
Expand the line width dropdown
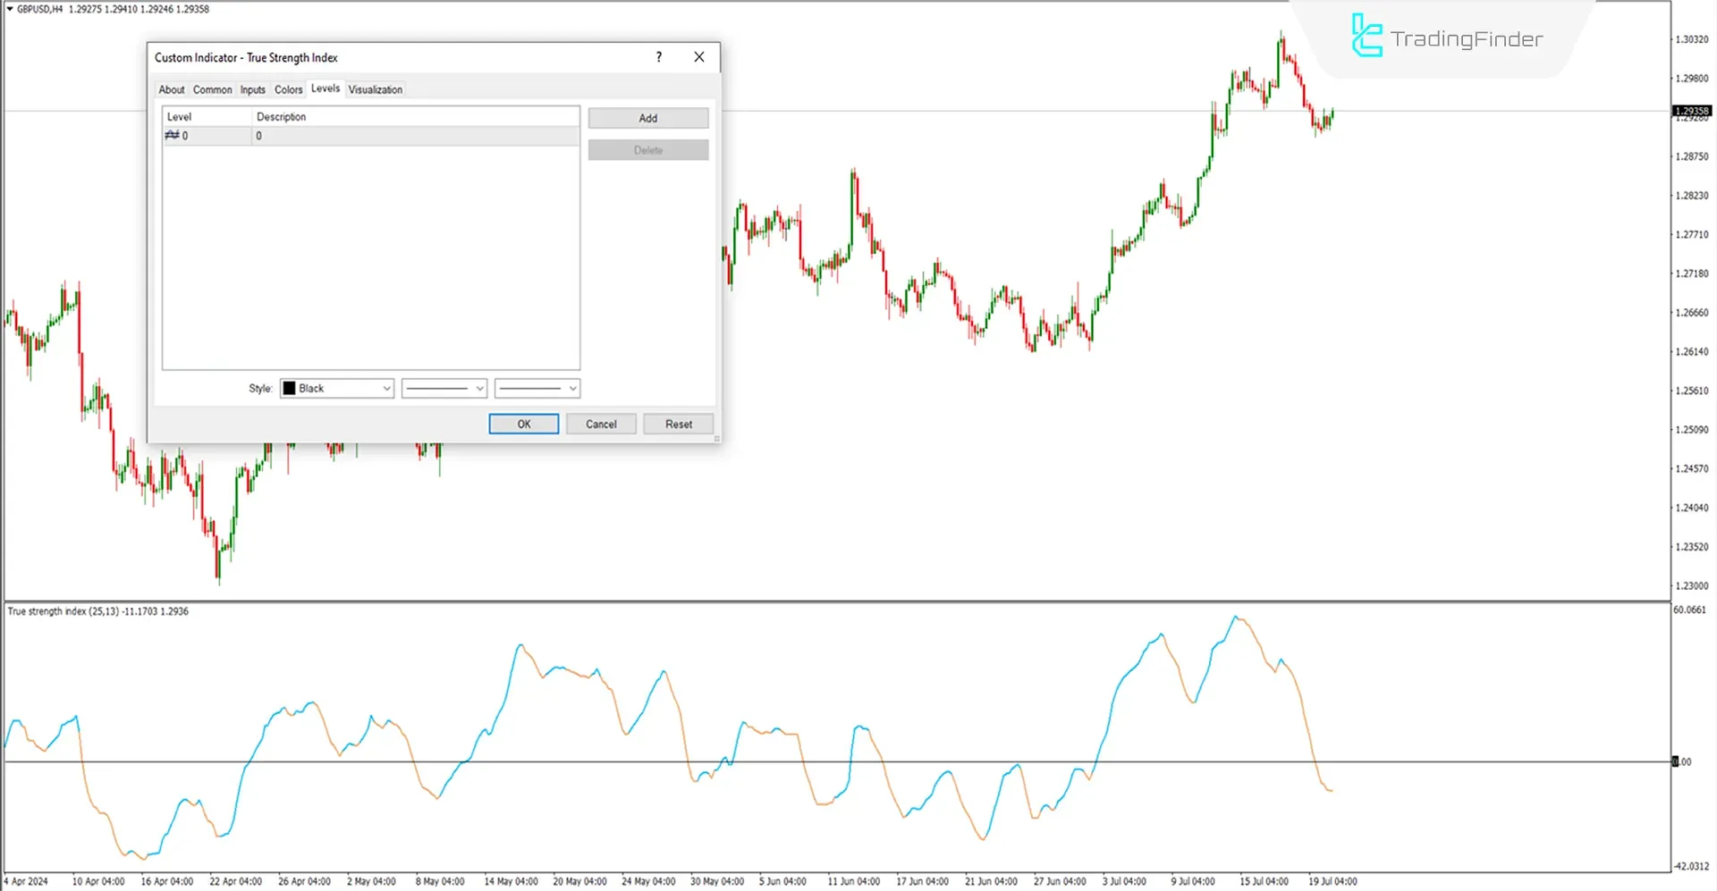pos(537,389)
